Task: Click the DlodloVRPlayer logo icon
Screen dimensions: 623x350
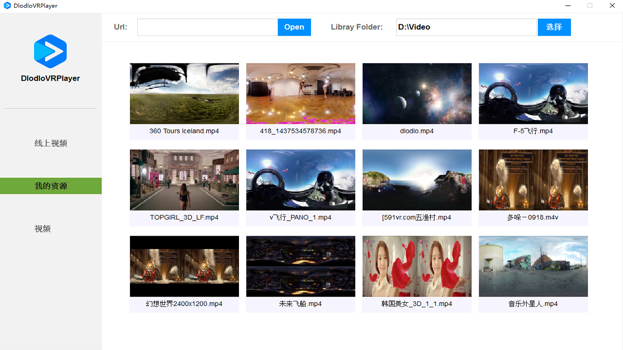Action: (50, 51)
